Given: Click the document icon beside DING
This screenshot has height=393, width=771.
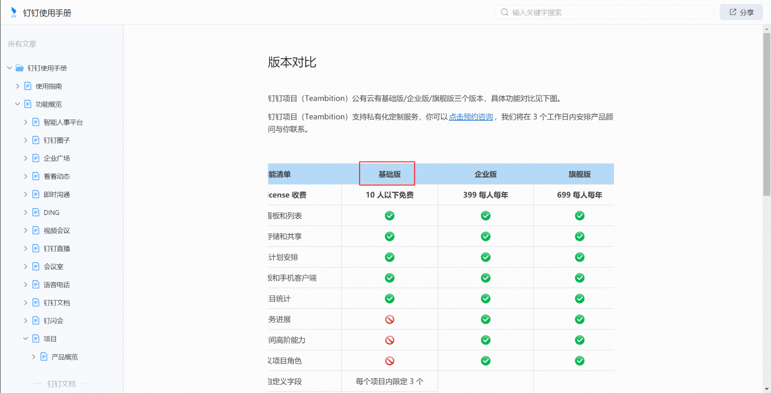Looking at the screenshot, I should 36,213.
